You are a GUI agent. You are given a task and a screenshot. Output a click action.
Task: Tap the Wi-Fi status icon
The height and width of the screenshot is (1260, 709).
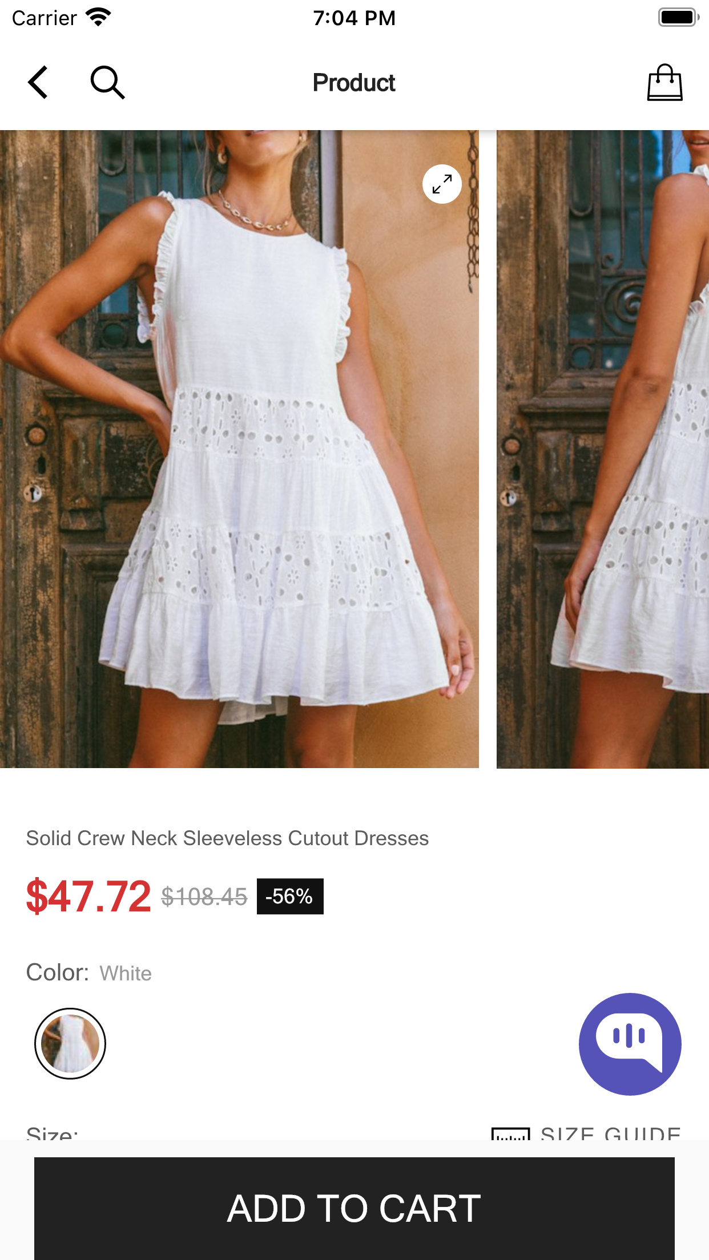pos(98,18)
